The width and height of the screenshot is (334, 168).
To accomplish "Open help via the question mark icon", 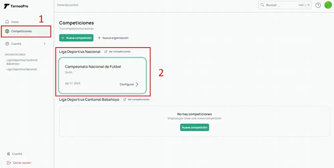I will 318,5.
